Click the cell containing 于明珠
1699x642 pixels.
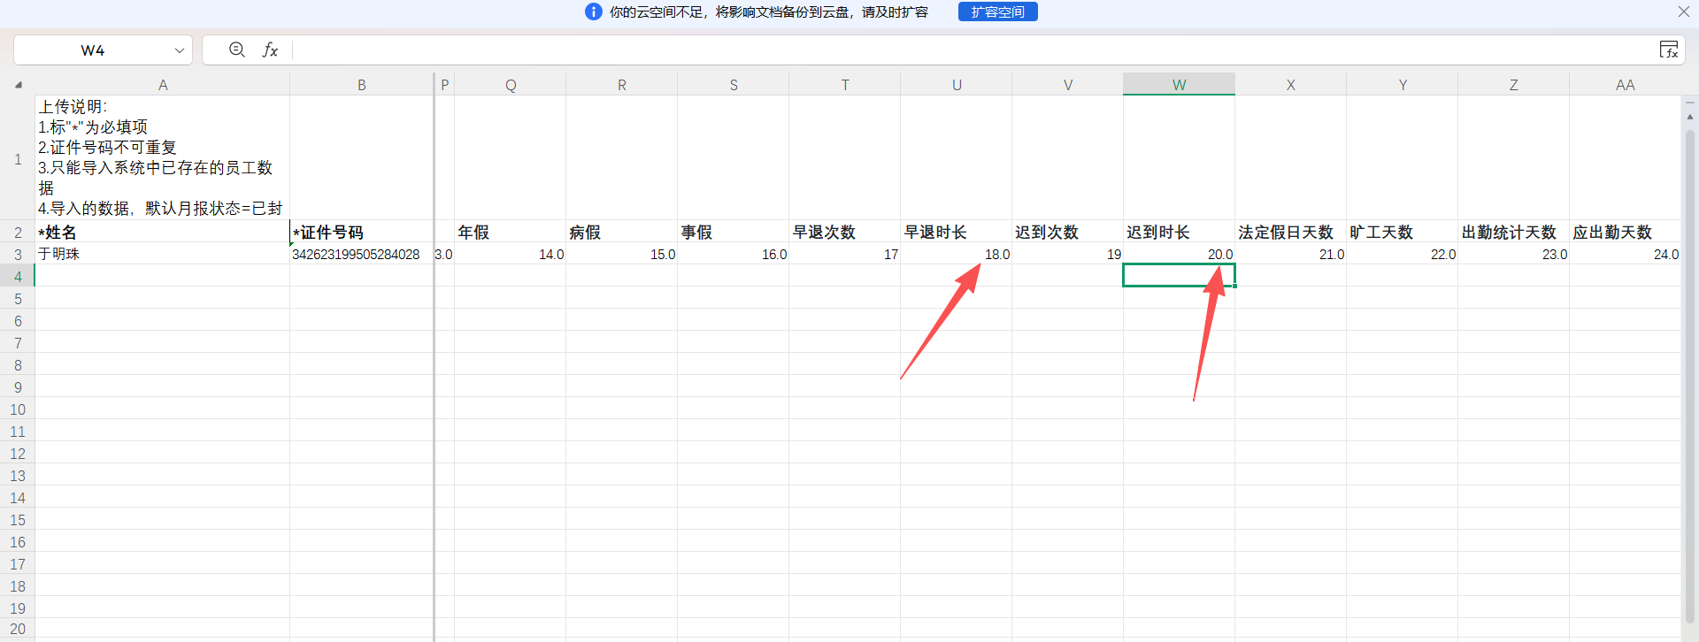click(162, 254)
